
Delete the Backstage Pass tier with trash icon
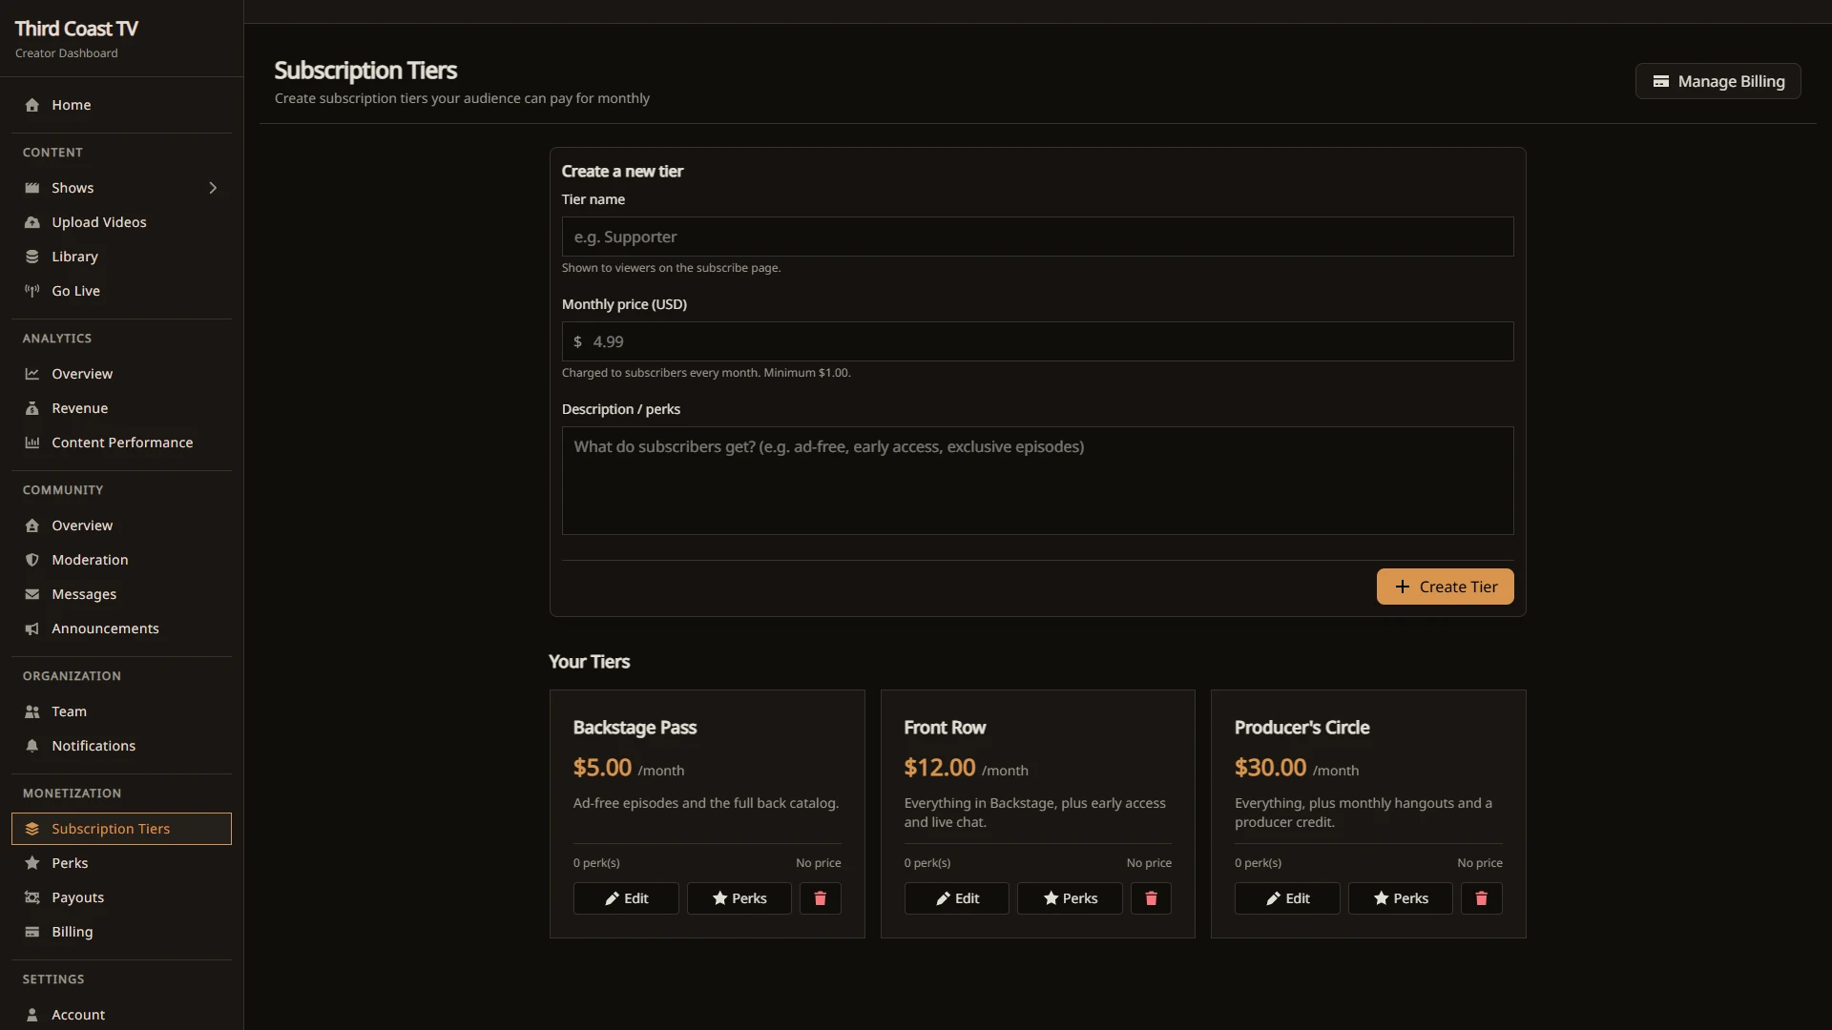(820, 898)
